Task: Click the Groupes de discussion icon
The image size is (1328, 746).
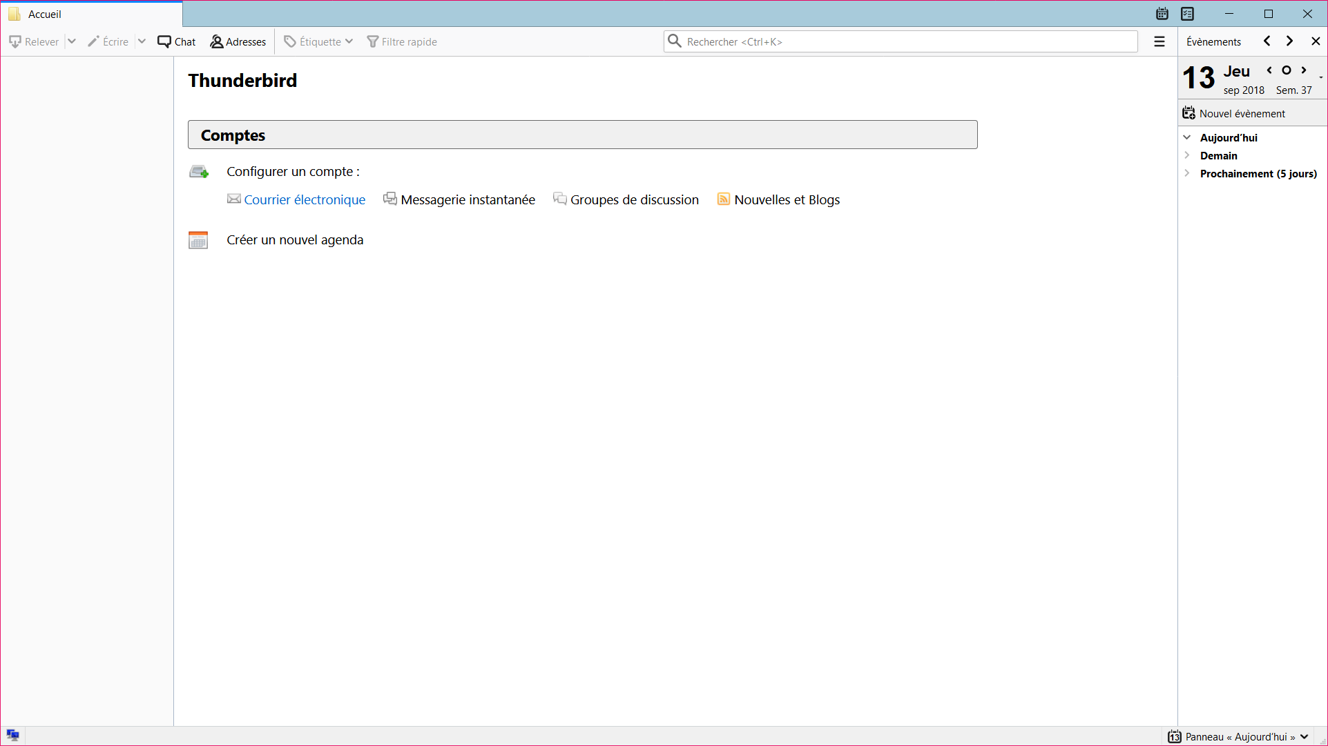Action: pos(560,199)
